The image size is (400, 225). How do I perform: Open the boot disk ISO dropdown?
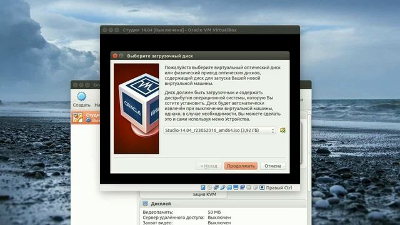pyautogui.click(x=219, y=131)
